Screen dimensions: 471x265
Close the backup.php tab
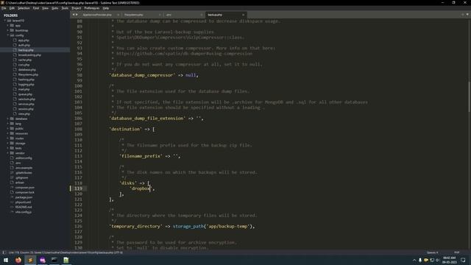click(244, 15)
